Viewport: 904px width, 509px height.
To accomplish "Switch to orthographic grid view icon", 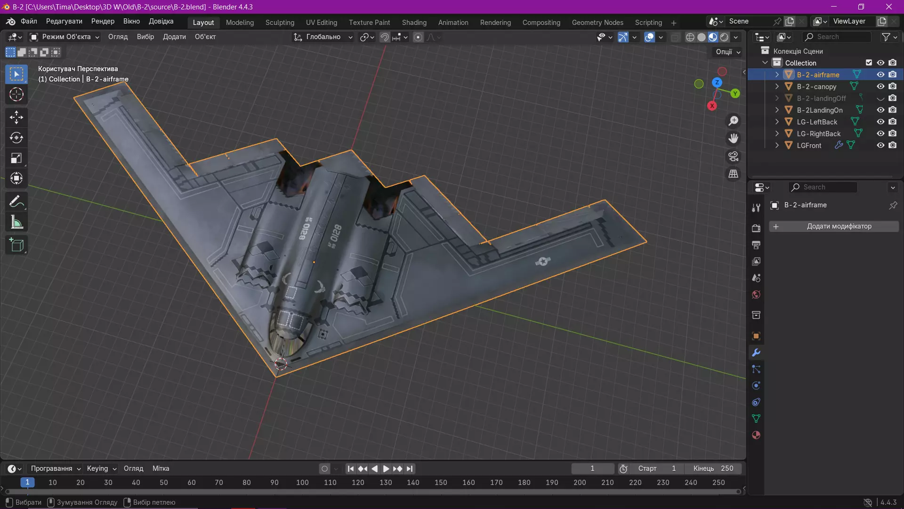I will (x=733, y=174).
